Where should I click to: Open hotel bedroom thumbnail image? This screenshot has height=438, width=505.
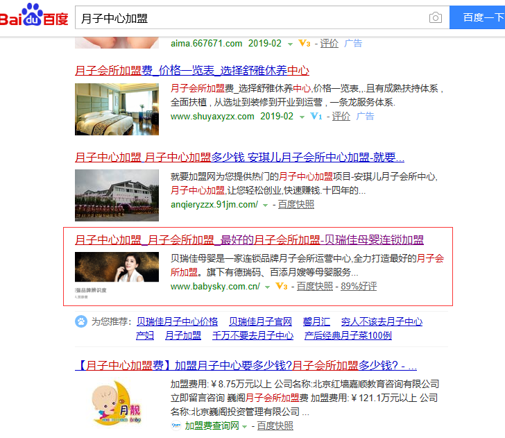tap(117, 109)
